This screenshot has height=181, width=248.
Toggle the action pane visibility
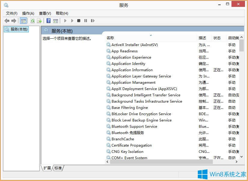tap(56, 21)
